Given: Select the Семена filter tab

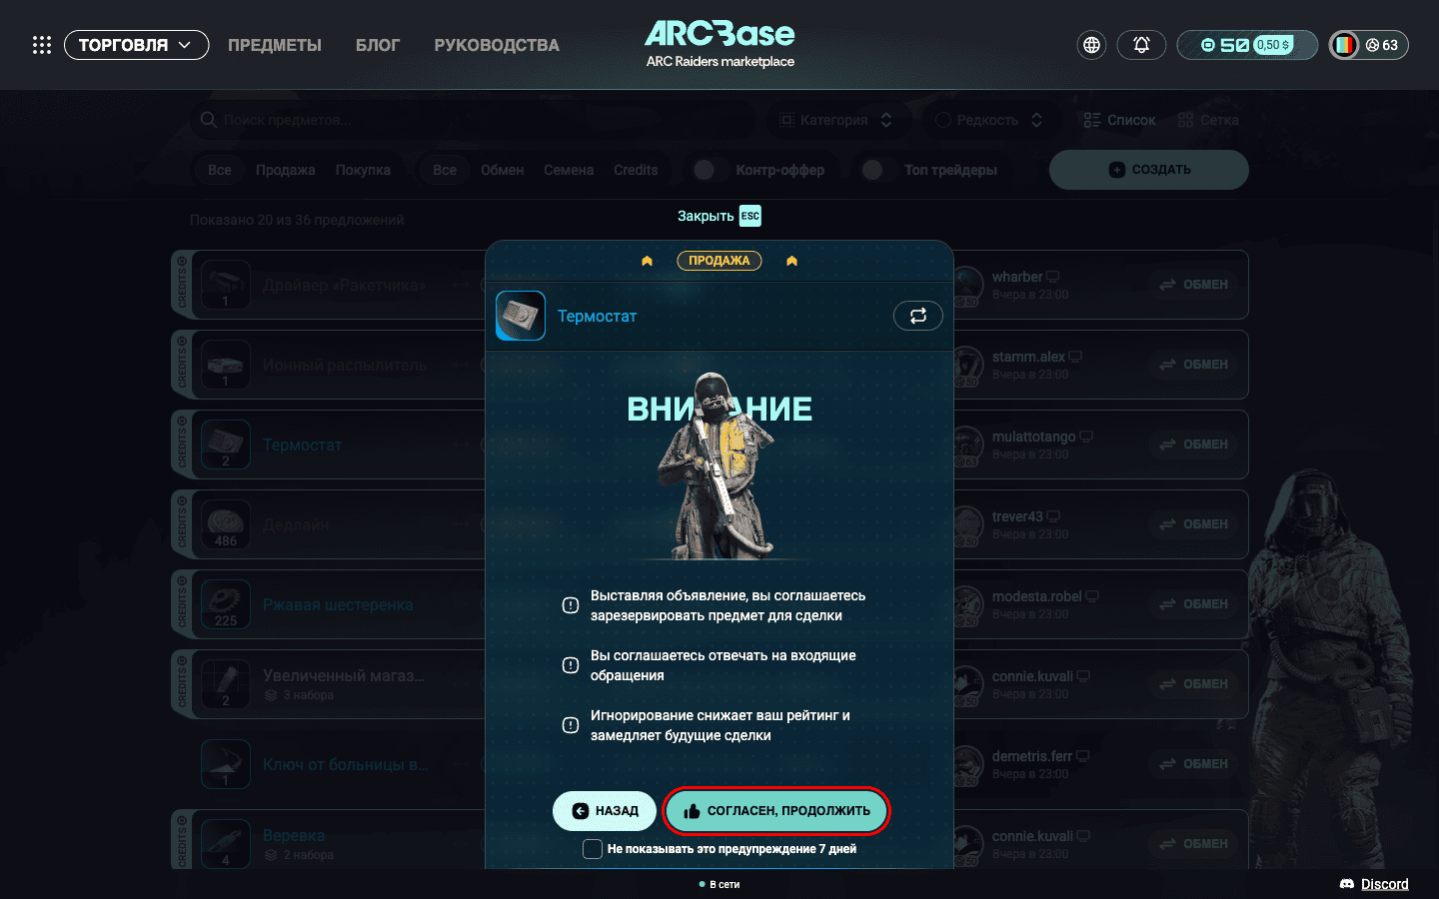Looking at the screenshot, I should click(569, 170).
